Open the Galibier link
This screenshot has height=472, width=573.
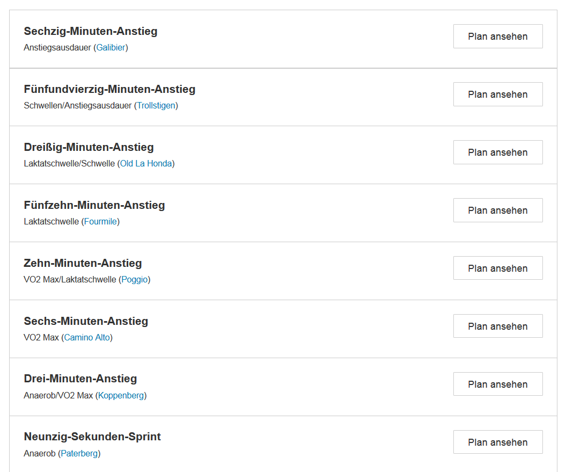point(111,48)
